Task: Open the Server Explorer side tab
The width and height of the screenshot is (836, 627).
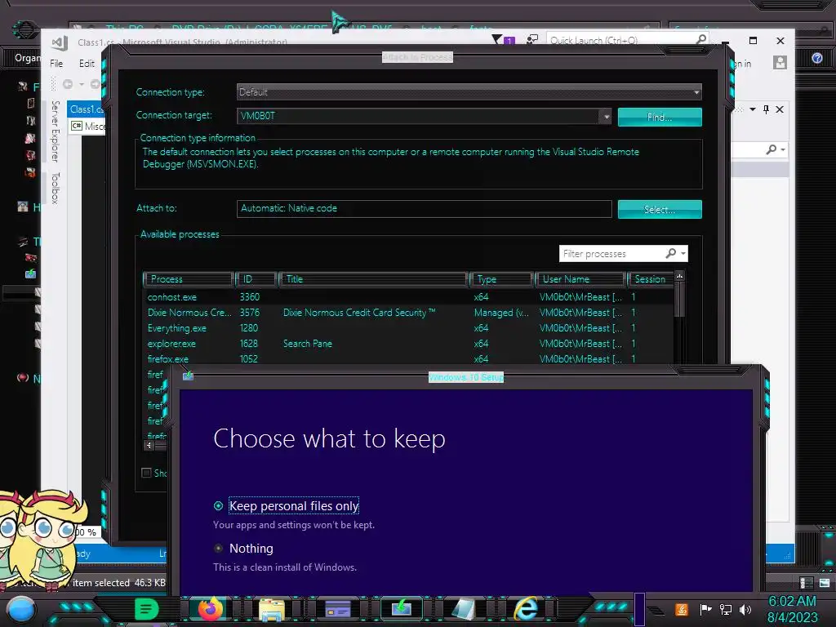Action: pos(56,131)
